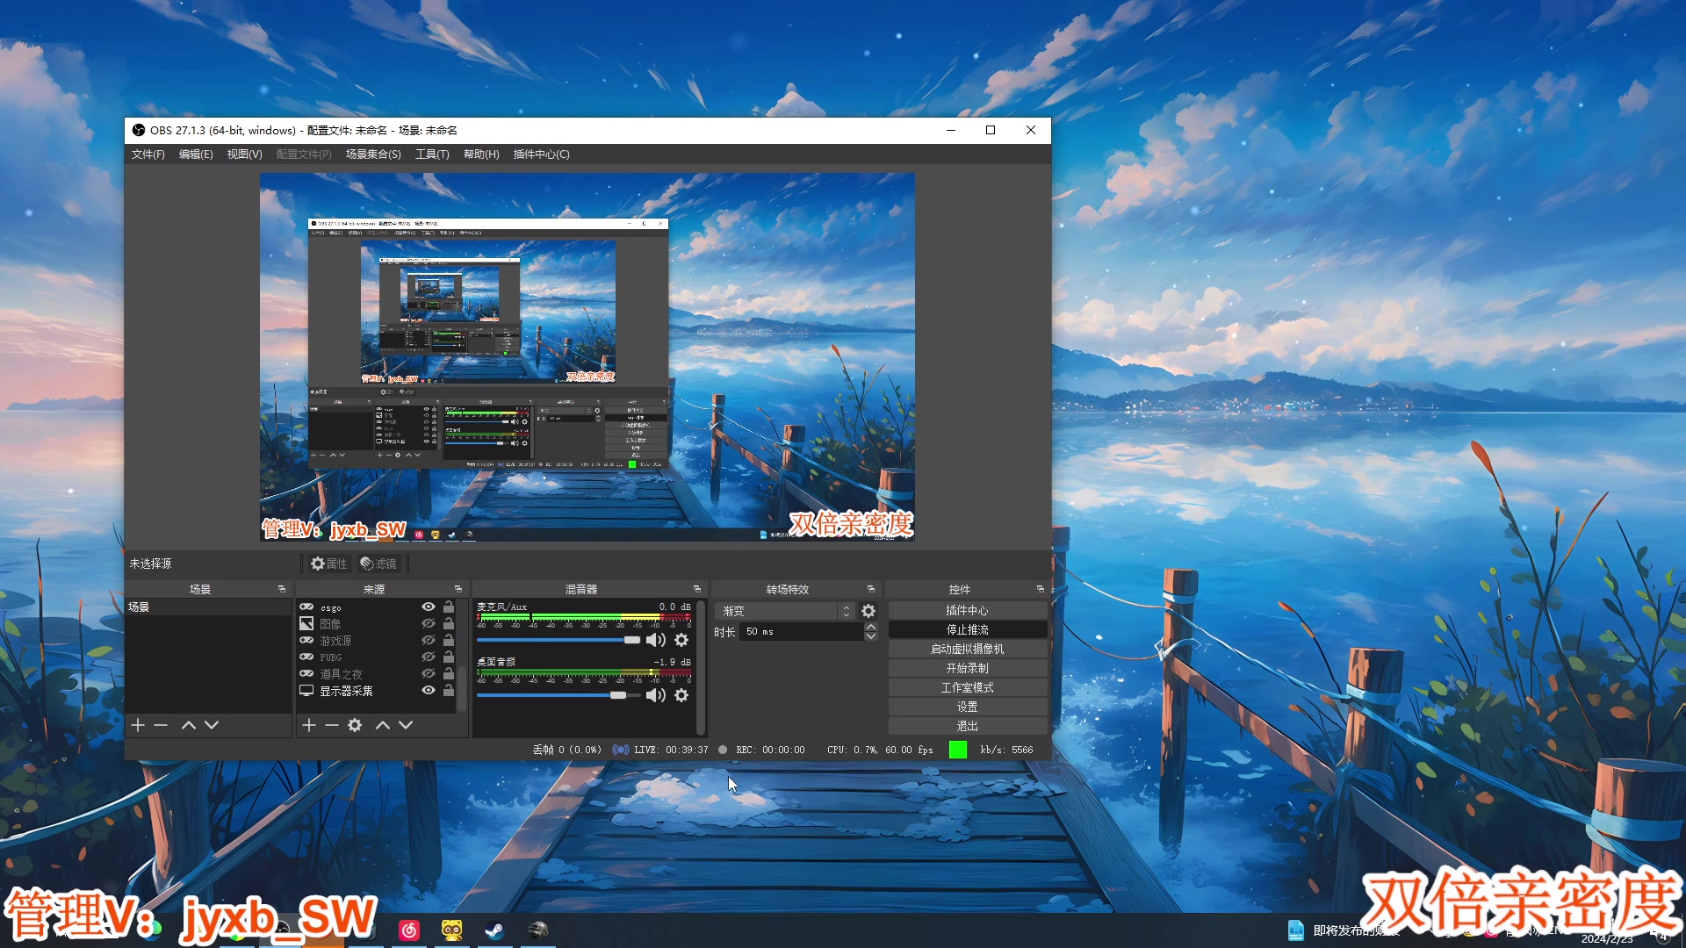Move the source down with the down arrow
This screenshot has width=1686, height=948.
tap(406, 725)
